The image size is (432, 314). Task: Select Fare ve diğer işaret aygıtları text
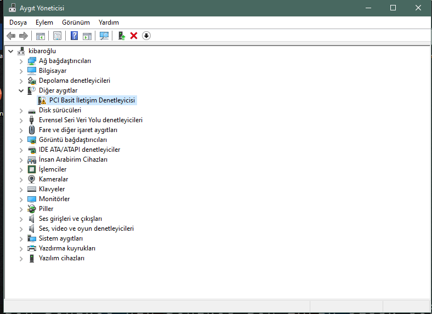(x=78, y=130)
